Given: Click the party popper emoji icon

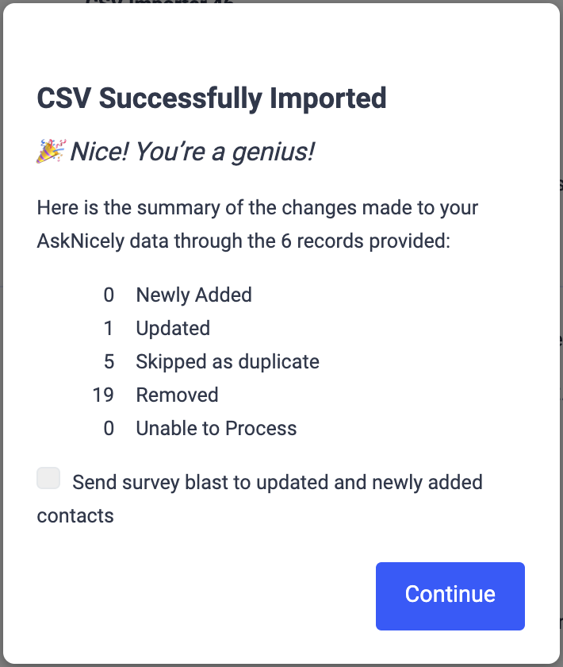Looking at the screenshot, I should coord(51,151).
